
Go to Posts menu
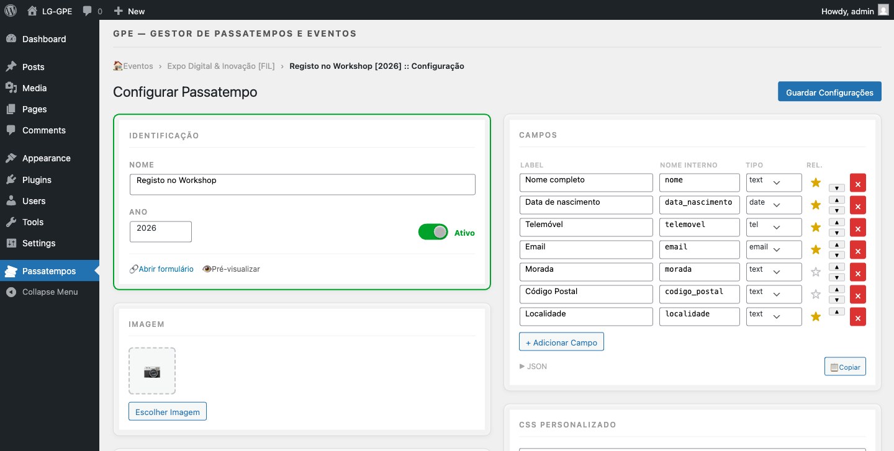click(50, 67)
